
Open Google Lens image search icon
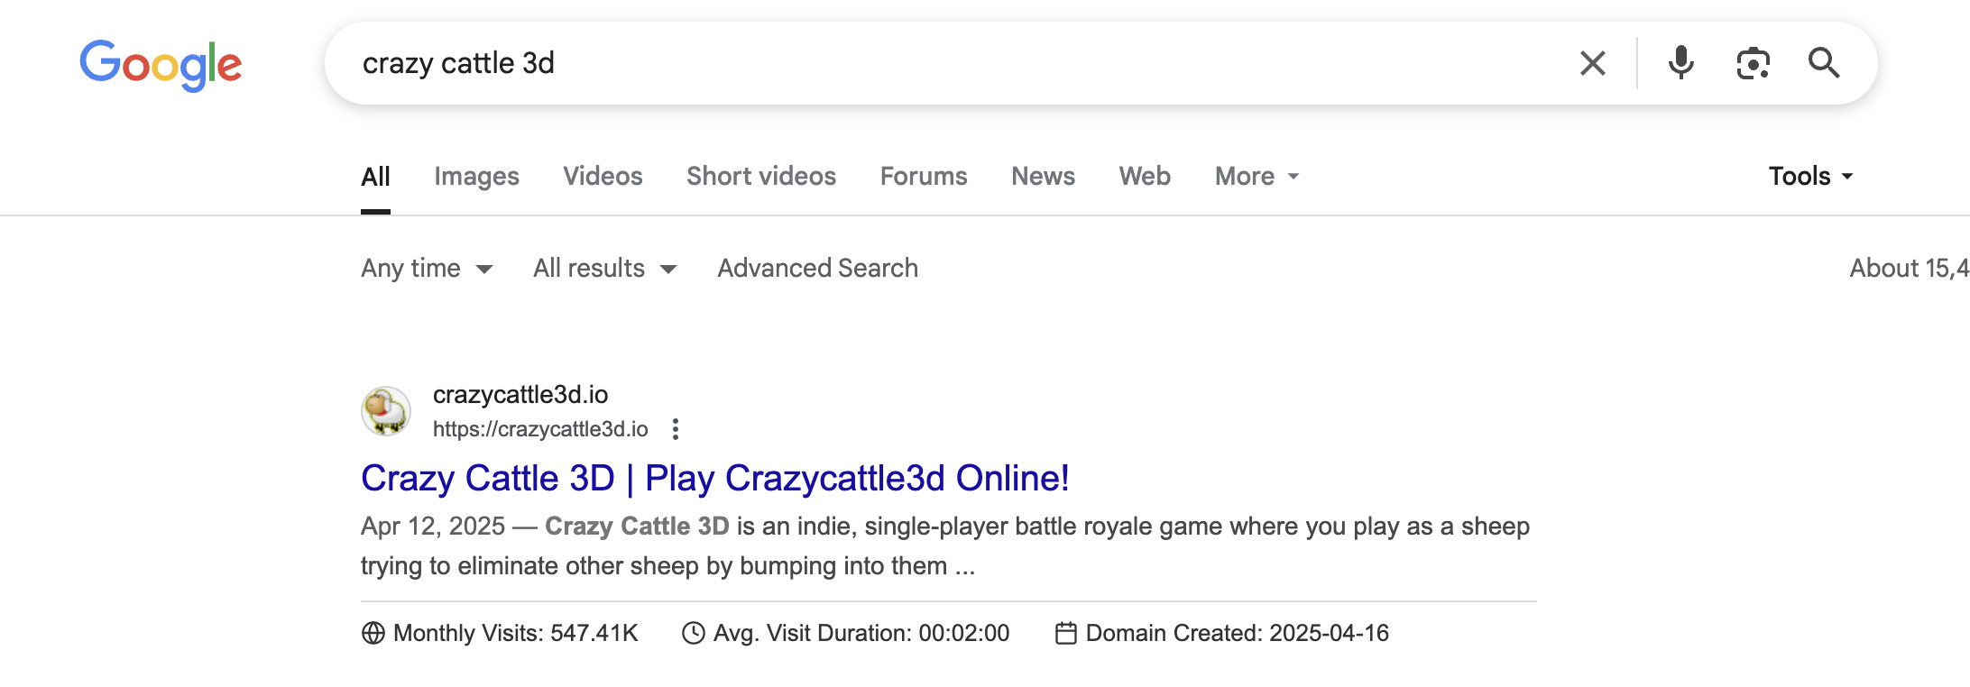coord(1753,63)
